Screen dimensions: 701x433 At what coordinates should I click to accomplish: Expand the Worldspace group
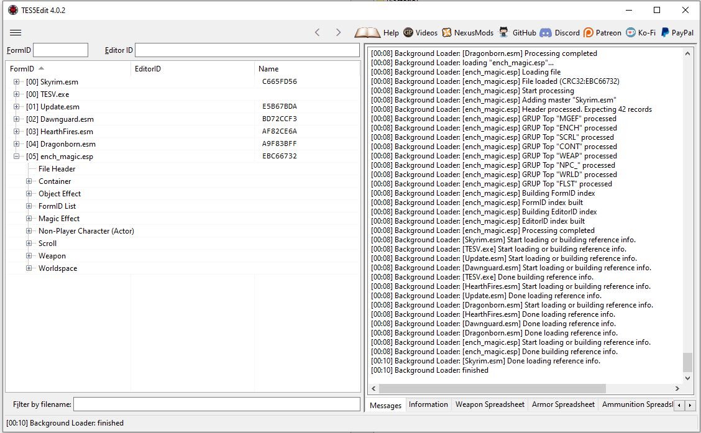tap(29, 268)
